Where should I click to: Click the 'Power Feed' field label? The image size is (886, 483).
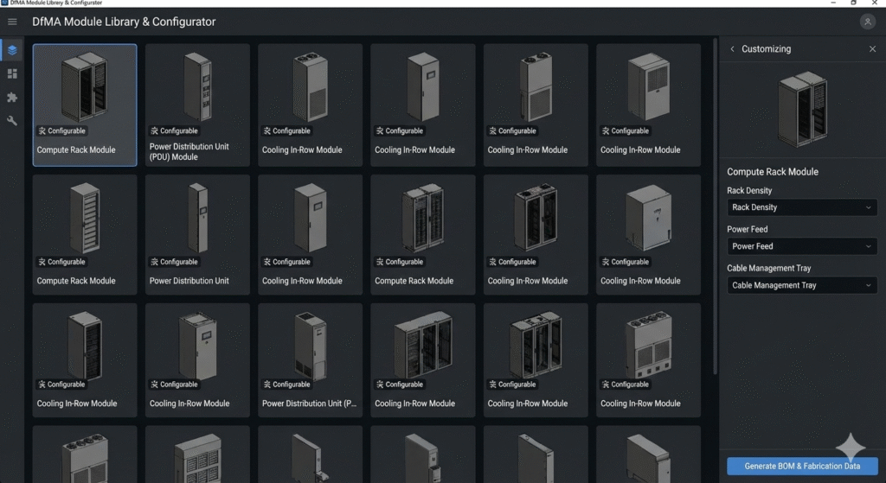(747, 229)
